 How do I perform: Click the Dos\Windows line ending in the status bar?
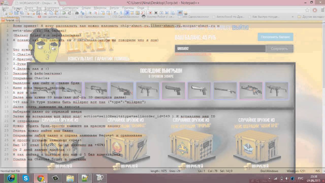270,171
